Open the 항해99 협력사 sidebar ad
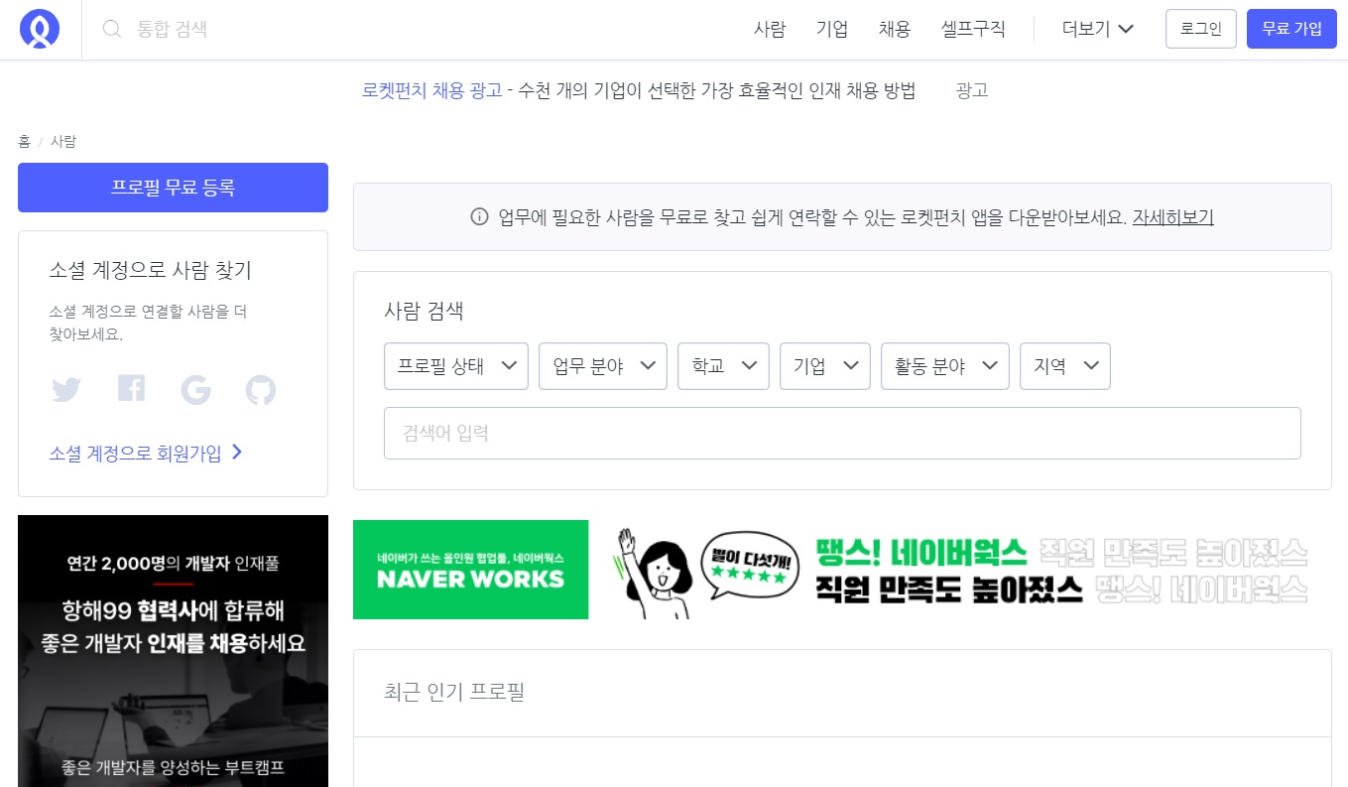This screenshot has width=1348, height=787. click(x=173, y=651)
